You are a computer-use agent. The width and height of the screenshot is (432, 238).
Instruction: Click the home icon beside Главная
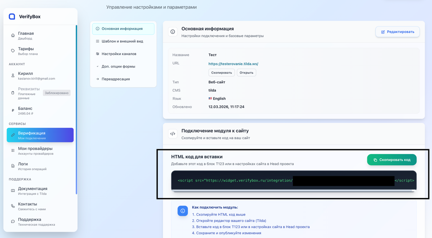(12, 35)
